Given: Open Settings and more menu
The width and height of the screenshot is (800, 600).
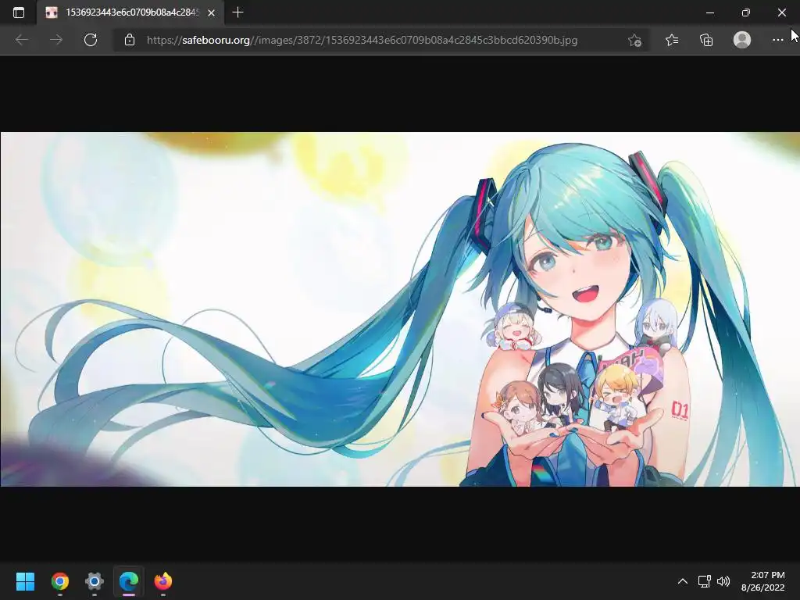Looking at the screenshot, I should click(x=777, y=40).
